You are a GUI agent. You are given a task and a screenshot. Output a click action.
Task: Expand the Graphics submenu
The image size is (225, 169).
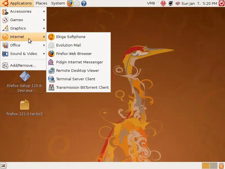(x=23, y=28)
